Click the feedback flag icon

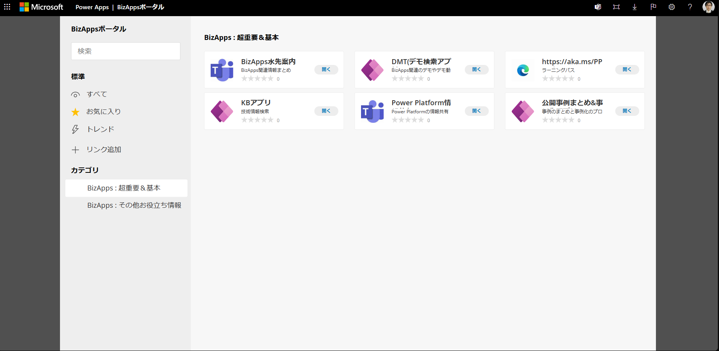pyautogui.click(x=653, y=7)
